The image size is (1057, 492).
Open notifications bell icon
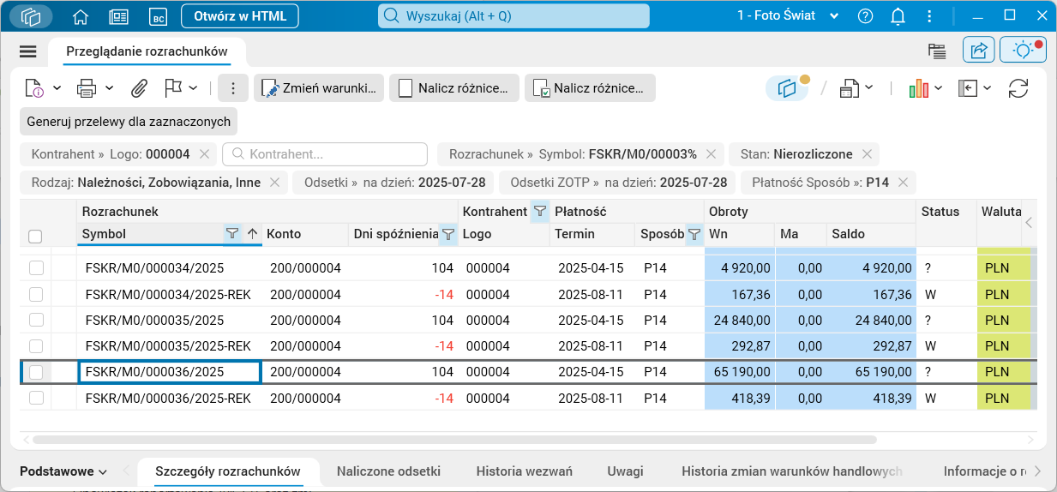(x=898, y=16)
